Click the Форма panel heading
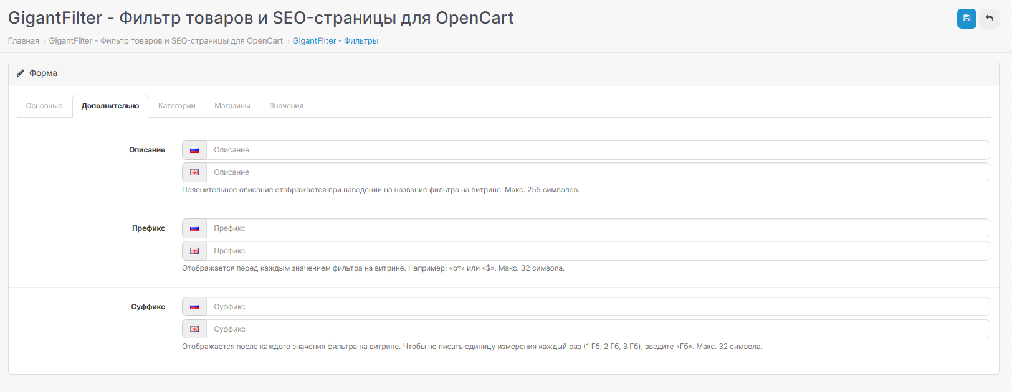This screenshot has width=1012, height=392. pyautogui.click(x=43, y=73)
